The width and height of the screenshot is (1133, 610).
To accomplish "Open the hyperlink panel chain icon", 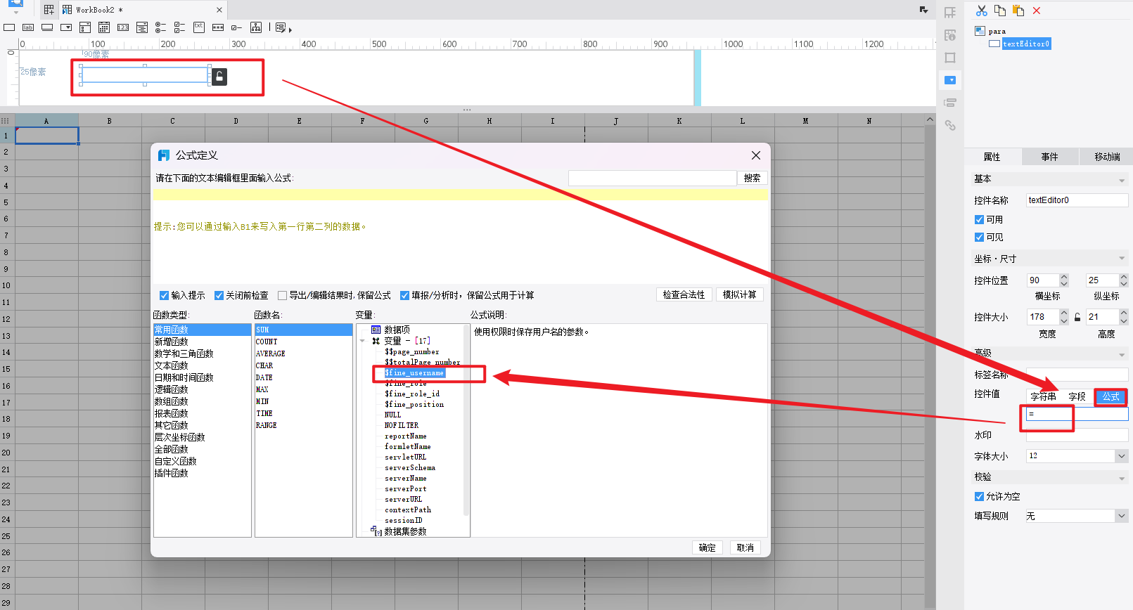I will tap(950, 125).
